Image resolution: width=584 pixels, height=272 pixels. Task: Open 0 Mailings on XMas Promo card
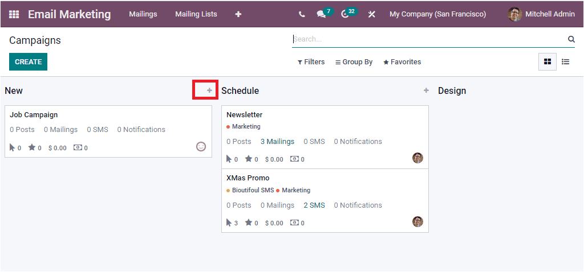tap(278, 205)
